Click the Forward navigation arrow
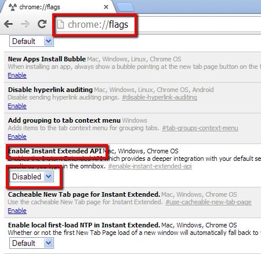The image size is (261, 254). click(x=25, y=24)
